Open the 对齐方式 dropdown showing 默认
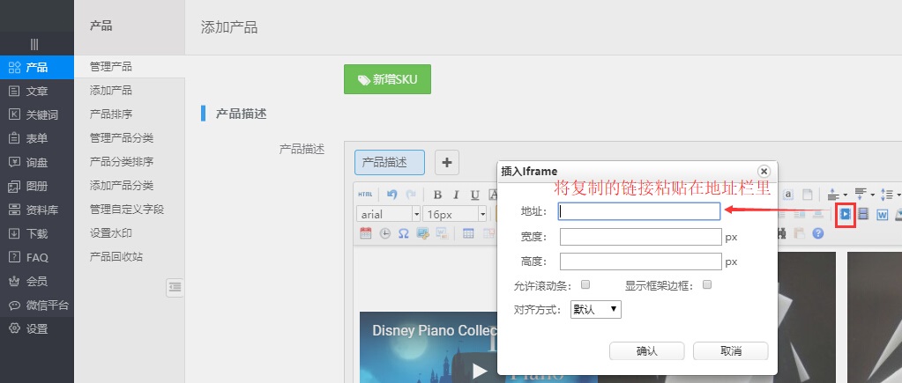 (596, 309)
